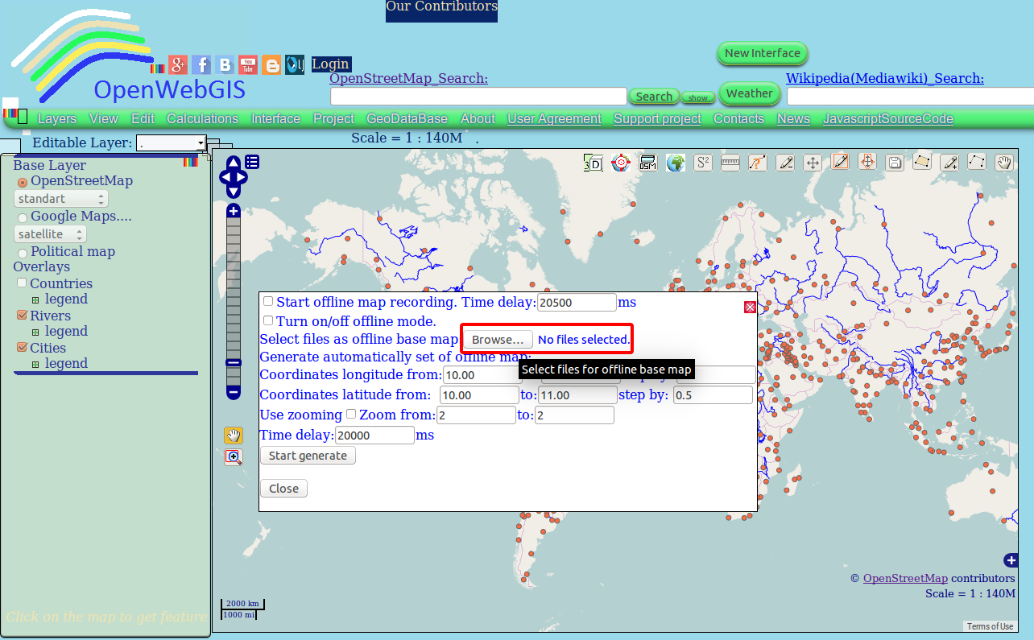The height and width of the screenshot is (640, 1034).
Task: Open the View menu
Action: coord(104,119)
